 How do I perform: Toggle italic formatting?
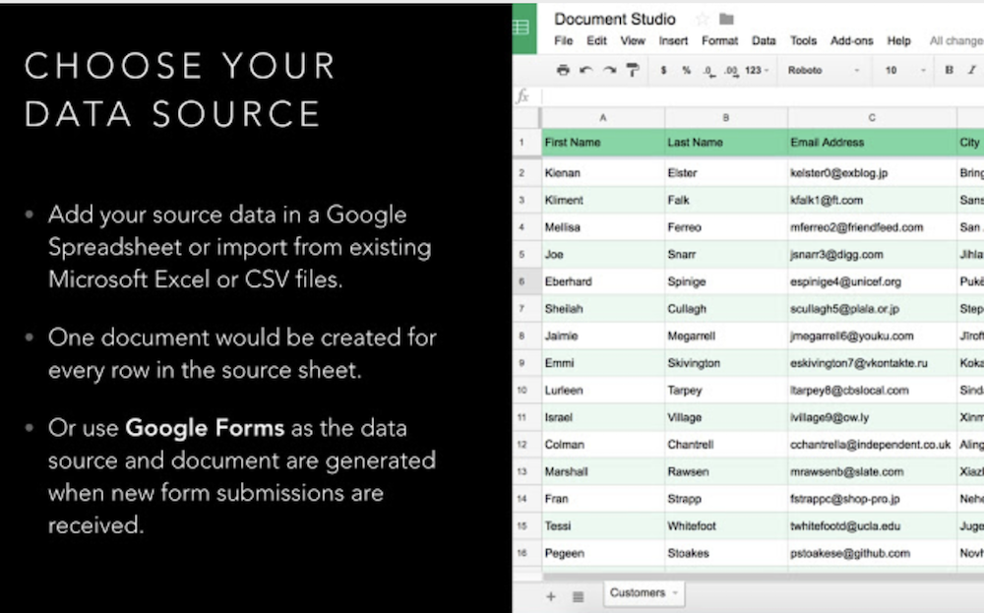(x=971, y=71)
